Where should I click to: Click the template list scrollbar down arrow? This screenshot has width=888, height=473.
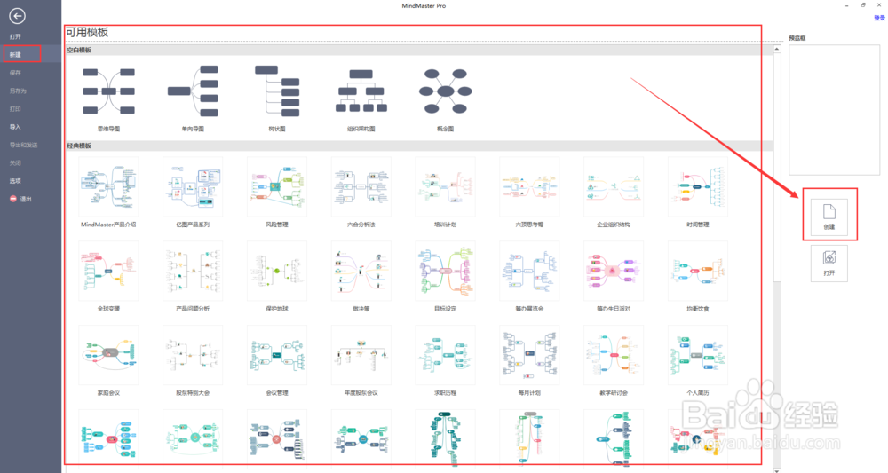pyautogui.click(x=777, y=469)
